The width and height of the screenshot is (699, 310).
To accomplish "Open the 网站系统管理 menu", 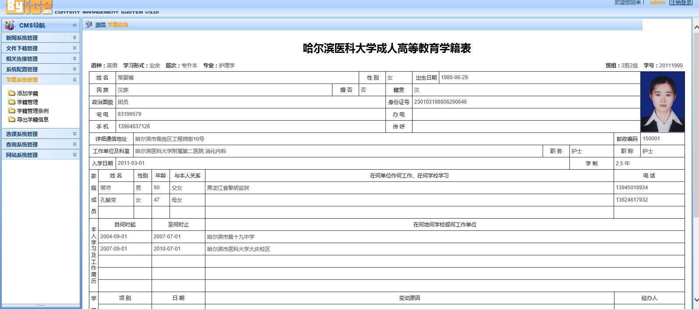I will click(x=22, y=155).
